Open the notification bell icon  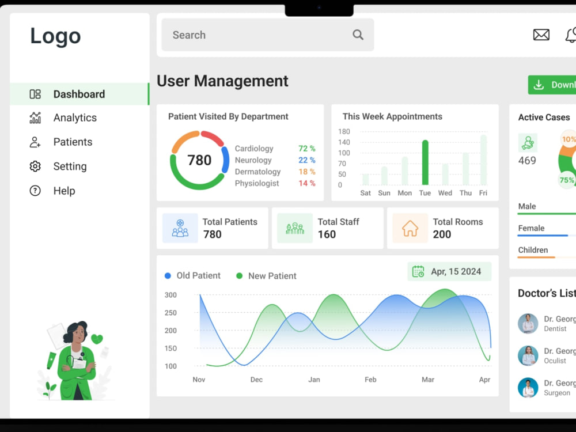571,35
